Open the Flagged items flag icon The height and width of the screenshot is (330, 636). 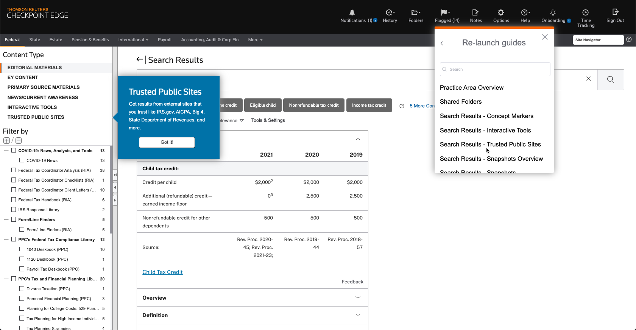pyautogui.click(x=444, y=13)
